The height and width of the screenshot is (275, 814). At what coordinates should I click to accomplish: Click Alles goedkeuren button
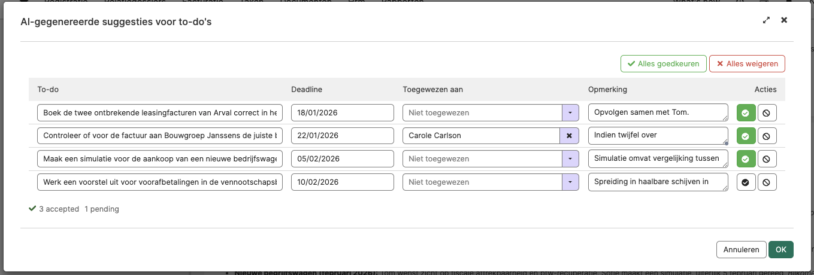[663, 64]
